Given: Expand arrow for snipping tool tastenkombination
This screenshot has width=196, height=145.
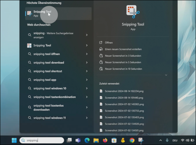Looking at the screenshot, I should click(87, 97).
